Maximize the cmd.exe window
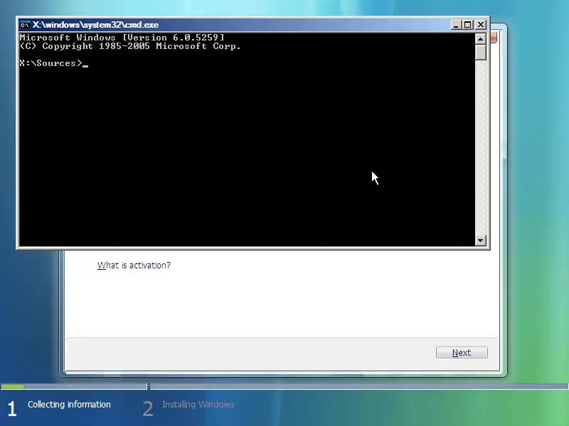 (468, 25)
